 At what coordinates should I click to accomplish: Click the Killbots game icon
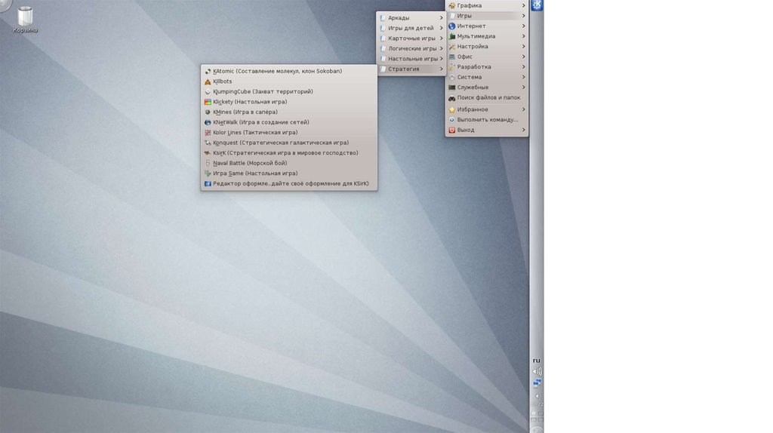pos(208,81)
